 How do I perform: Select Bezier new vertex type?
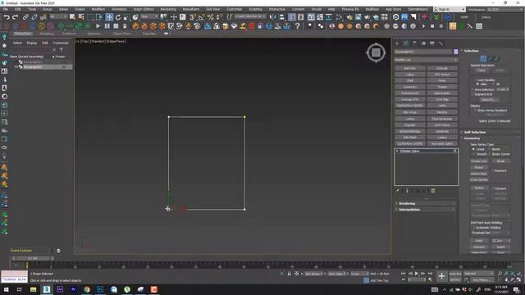(x=490, y=149)
